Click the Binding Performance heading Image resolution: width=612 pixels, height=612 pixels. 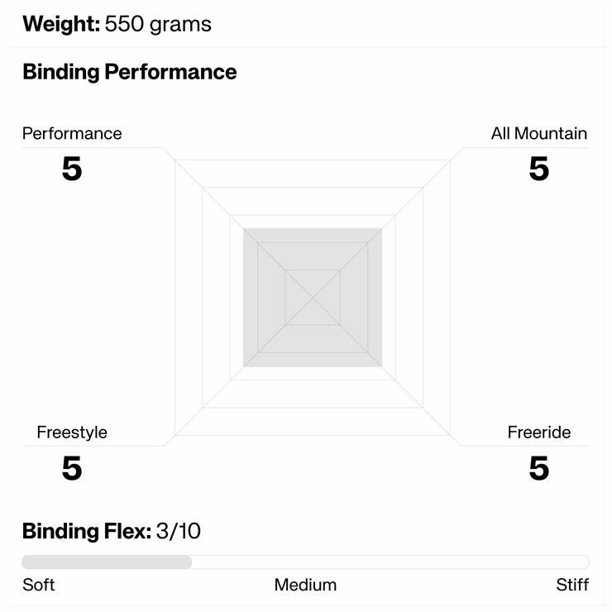point(129,72)
